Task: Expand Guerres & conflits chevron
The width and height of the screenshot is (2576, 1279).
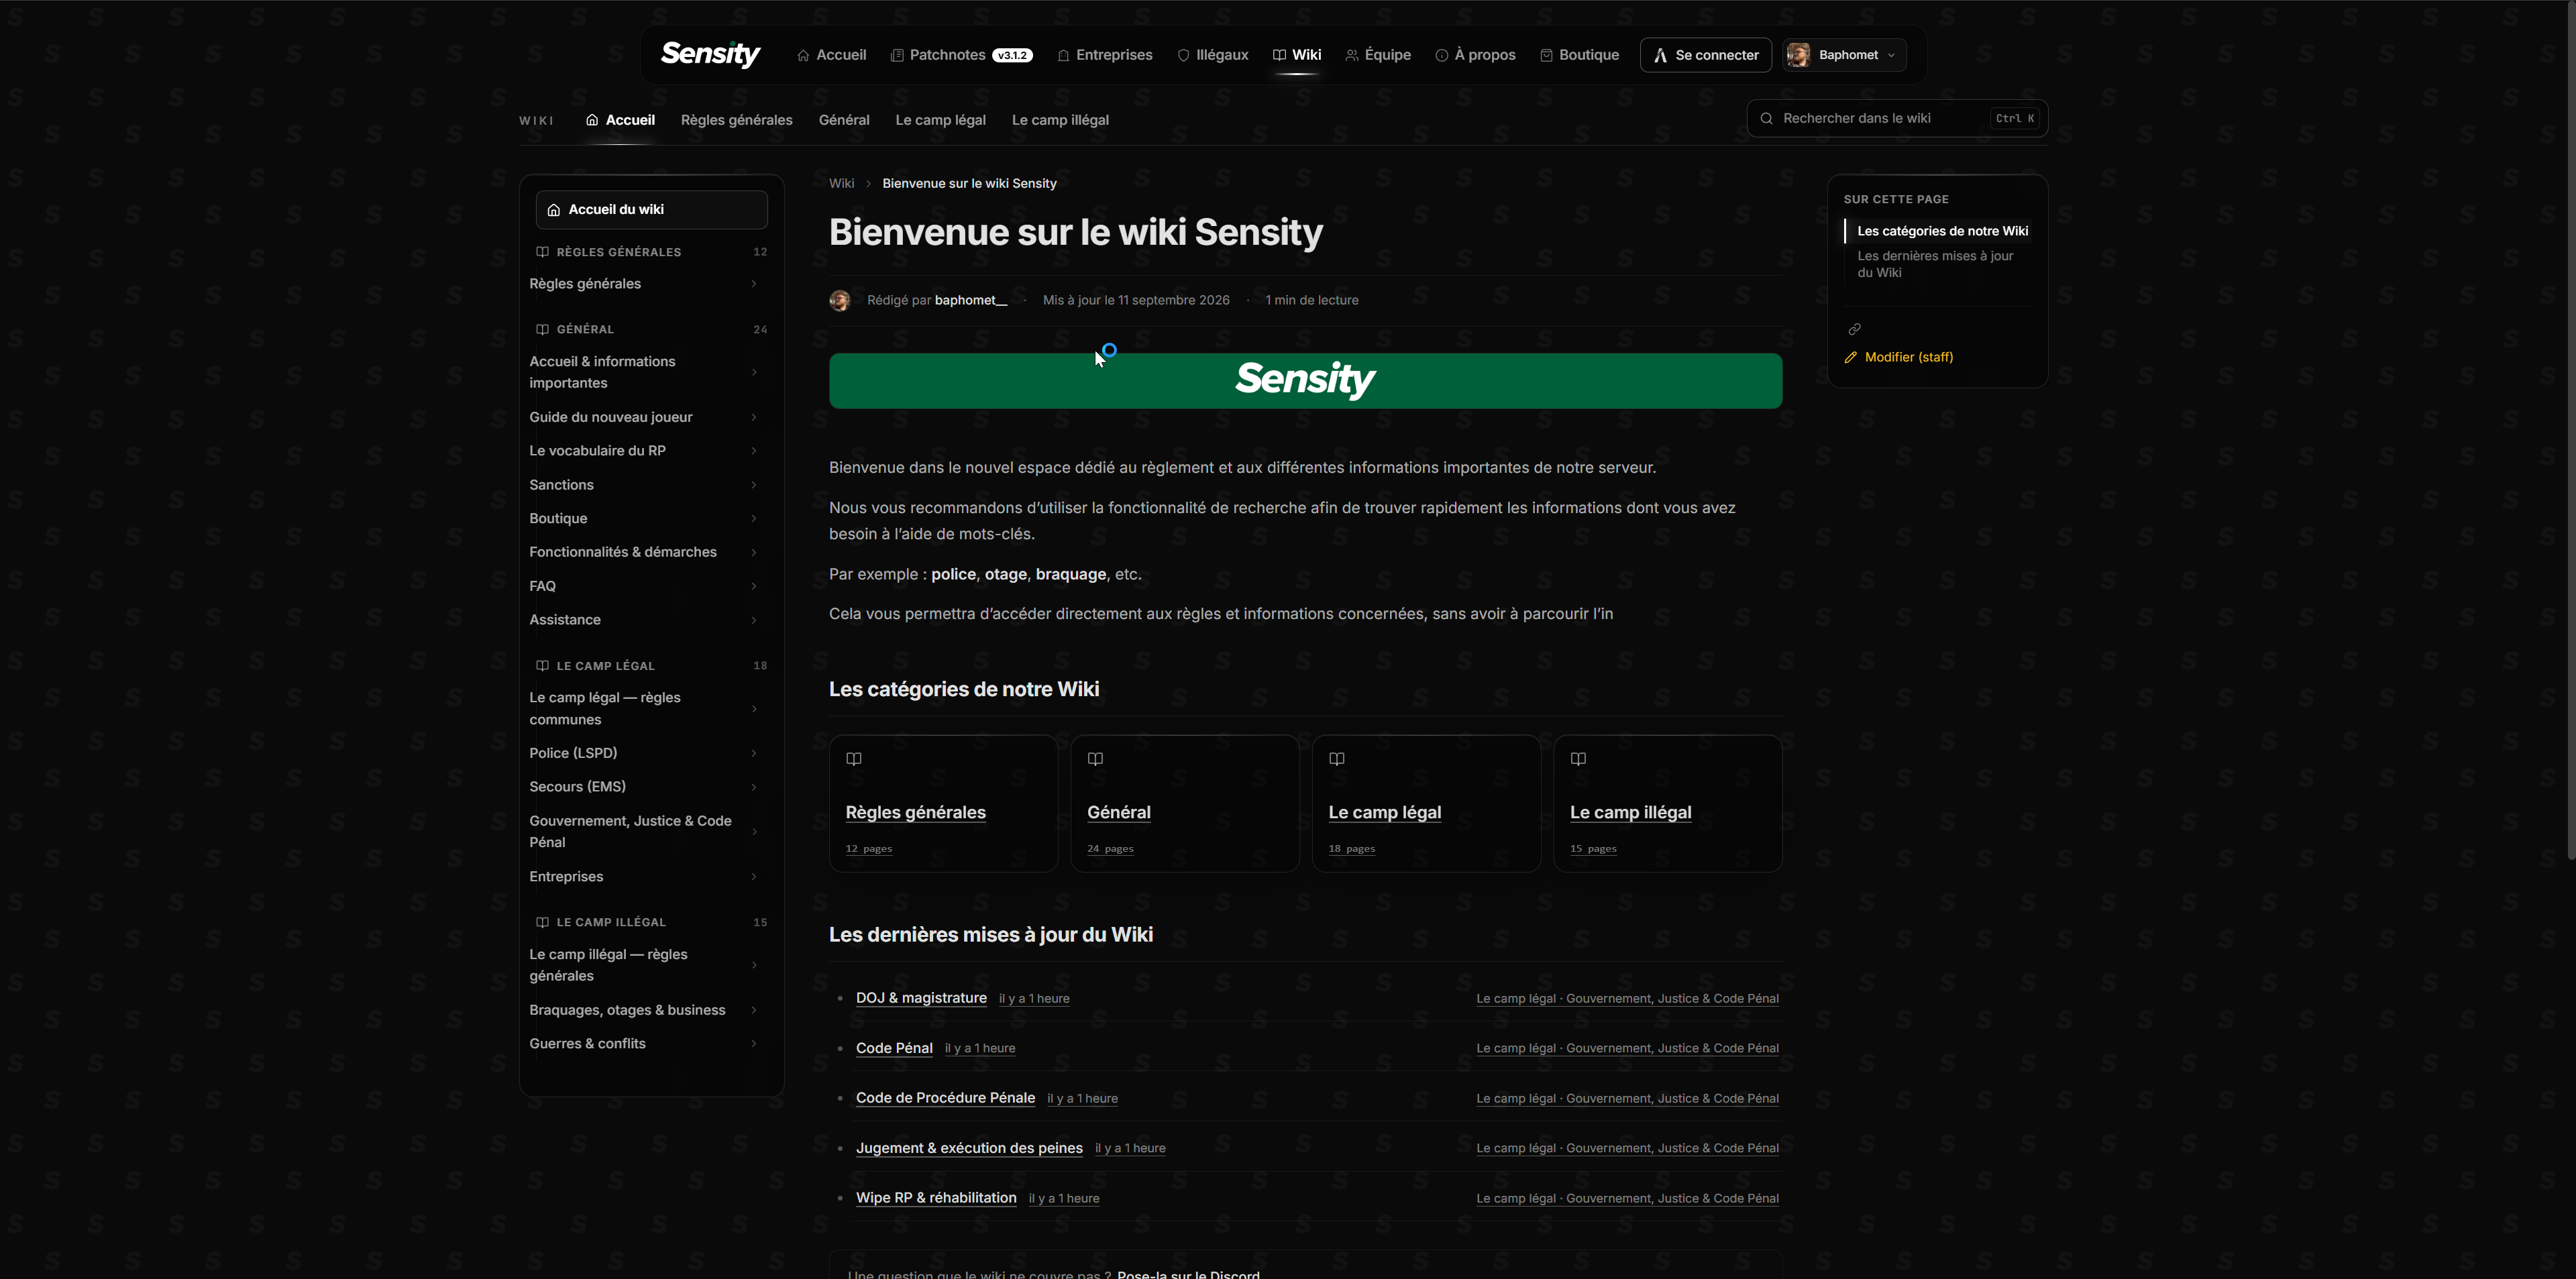Action: pos(754,1044)
